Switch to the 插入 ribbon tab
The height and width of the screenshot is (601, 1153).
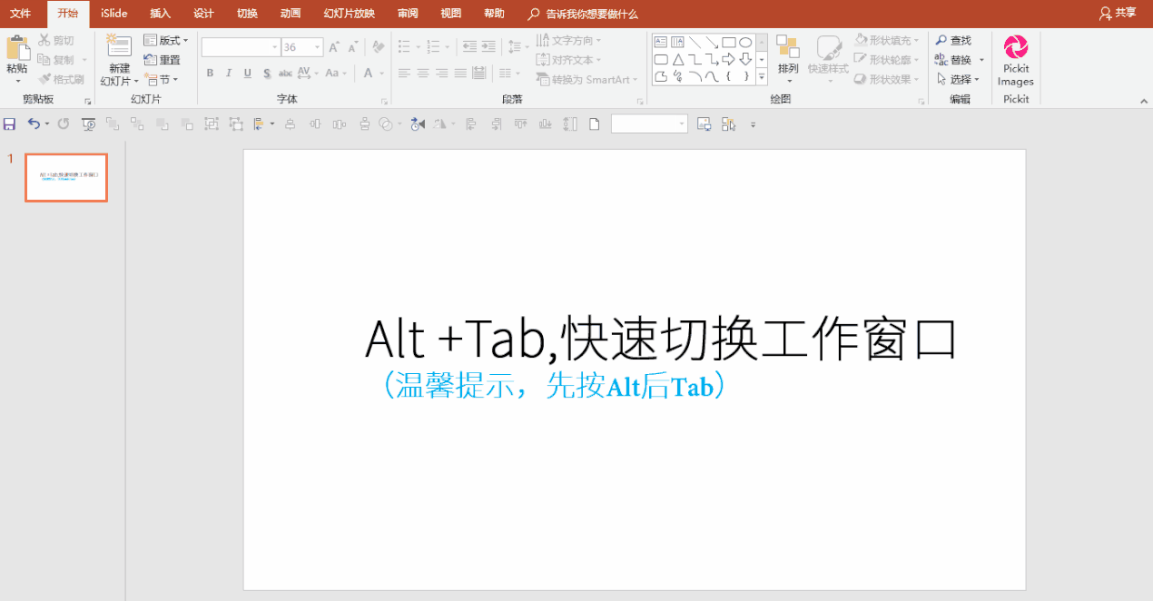160,14
